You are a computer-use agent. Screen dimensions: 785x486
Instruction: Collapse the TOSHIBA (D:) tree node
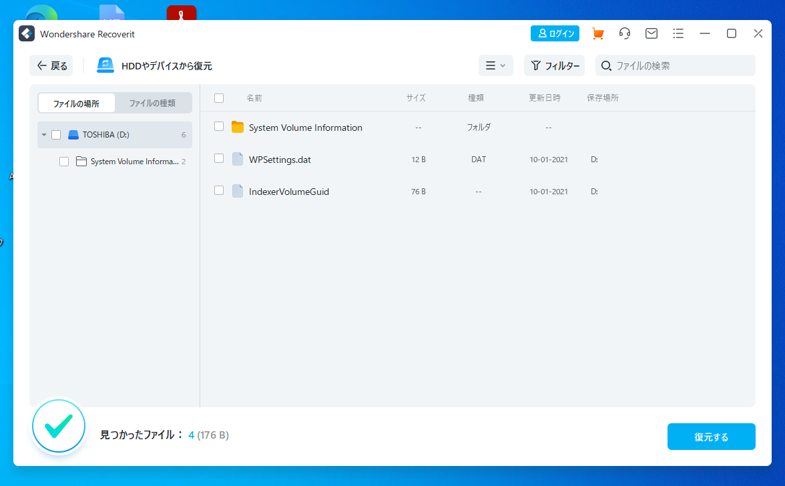pyautogui.click(x=43, y=134)
